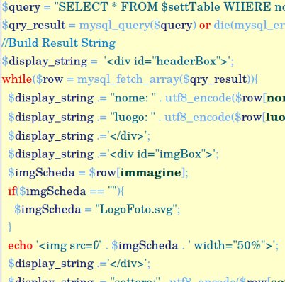Click utf8_encode on the nome line
The image size is (285, 282).
coord(199,98)
